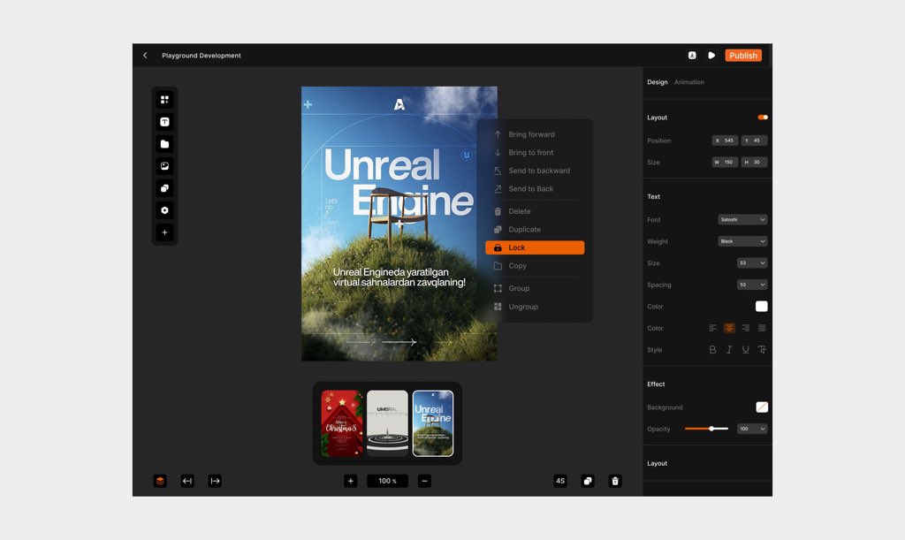Open the text Size dropdown
This screenshot has height=540, width=905.
coord(752,263)
